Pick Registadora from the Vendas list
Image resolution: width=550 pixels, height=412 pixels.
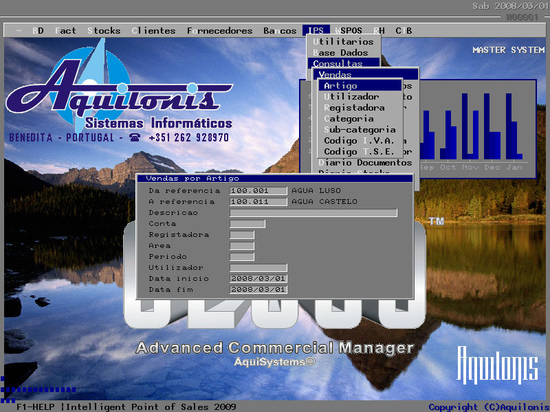coord(354,108)
